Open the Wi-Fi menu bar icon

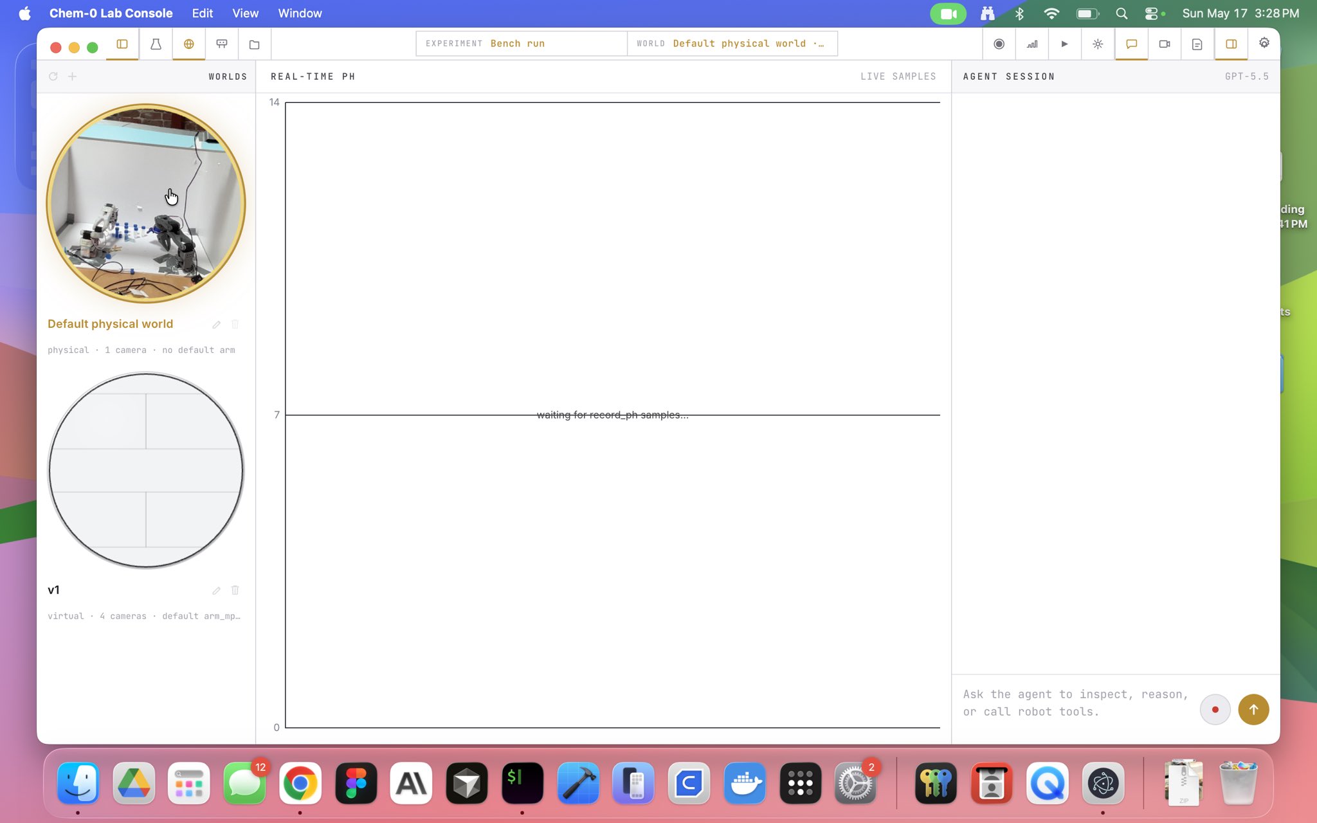pyautogui.click(x=1051, y=14)
